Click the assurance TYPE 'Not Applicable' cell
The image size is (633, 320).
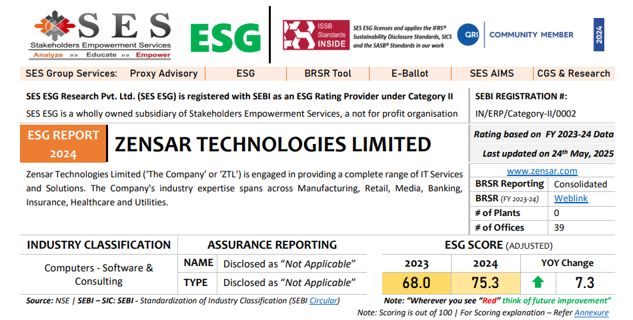coord(289,283)
